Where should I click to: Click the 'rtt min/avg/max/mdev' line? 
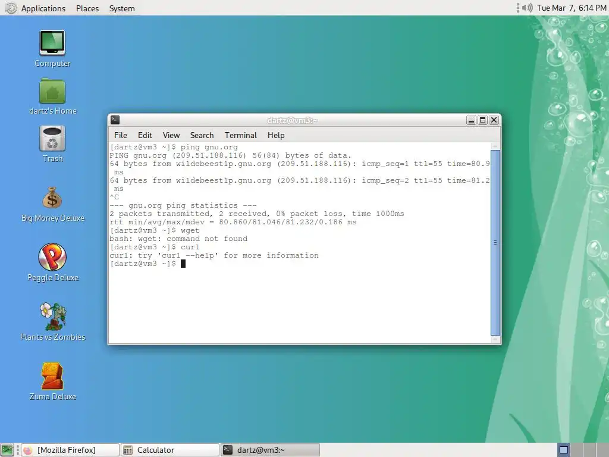[x=233, y=222]
